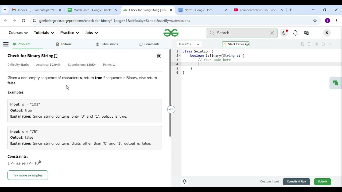Collapse the class Solution fold arrow
The width and height of the screenshot is (342, 192).
(x=180, y=51)
